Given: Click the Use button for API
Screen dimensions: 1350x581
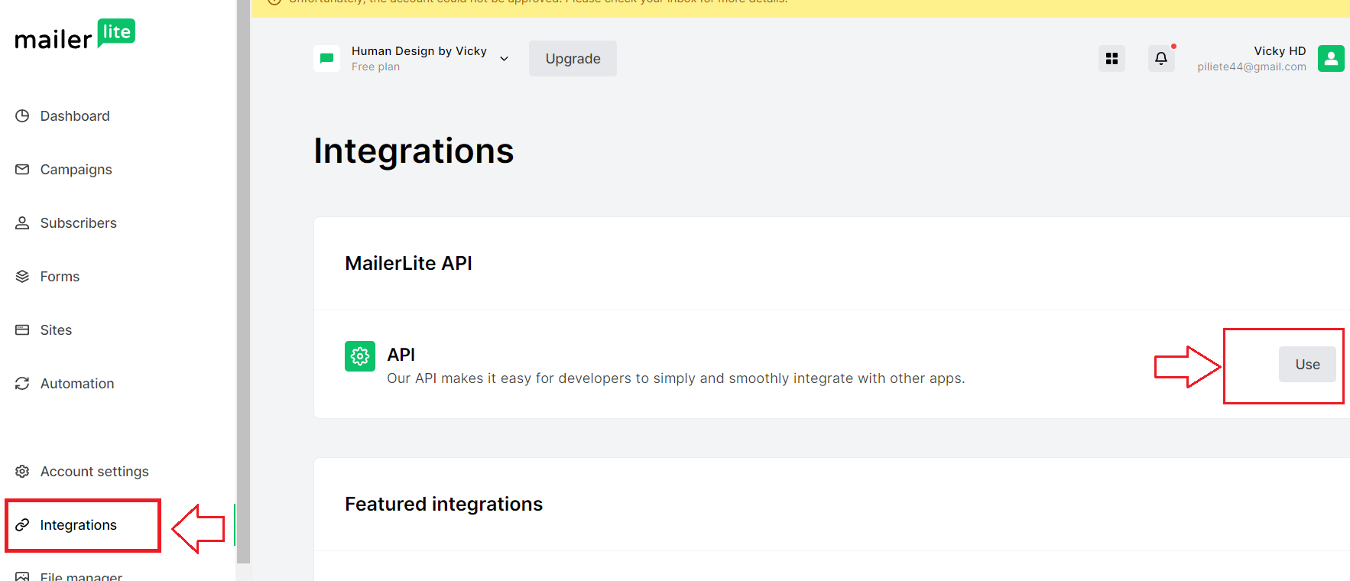Looking at the screenshot, I should pos(1307,365).
